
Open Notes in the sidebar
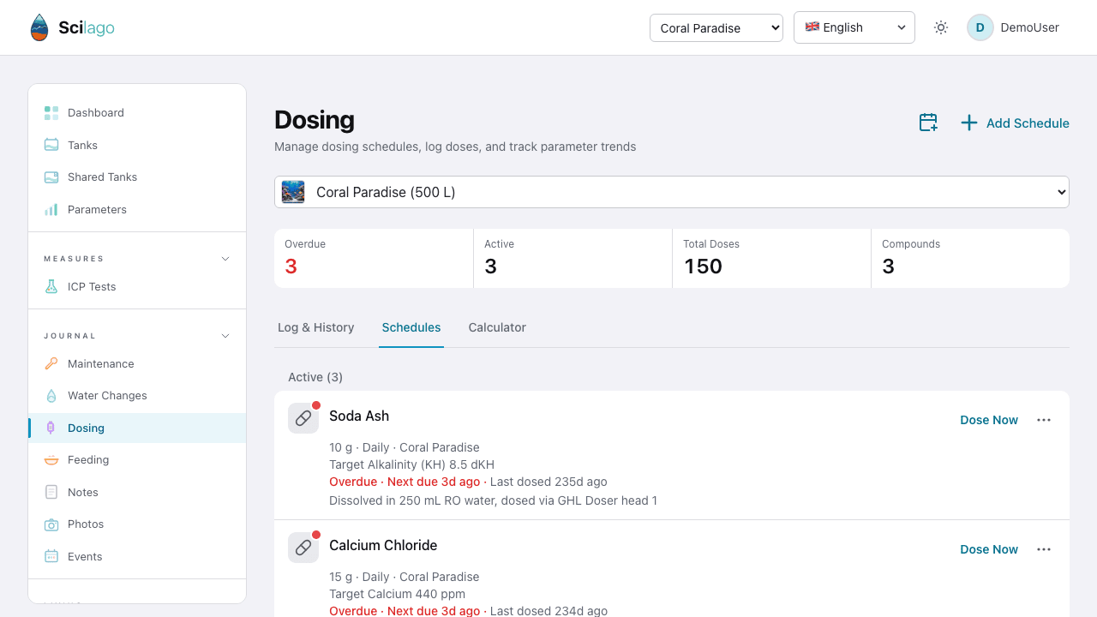[x=137, y=492]
